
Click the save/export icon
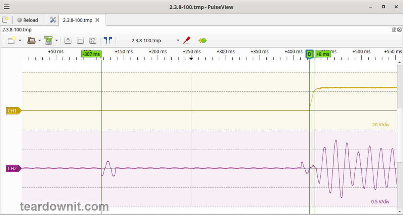click(x=49, y=40)
